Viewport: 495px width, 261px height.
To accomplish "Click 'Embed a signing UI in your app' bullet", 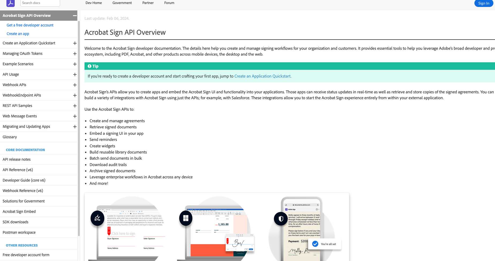I will click(117, 133).
